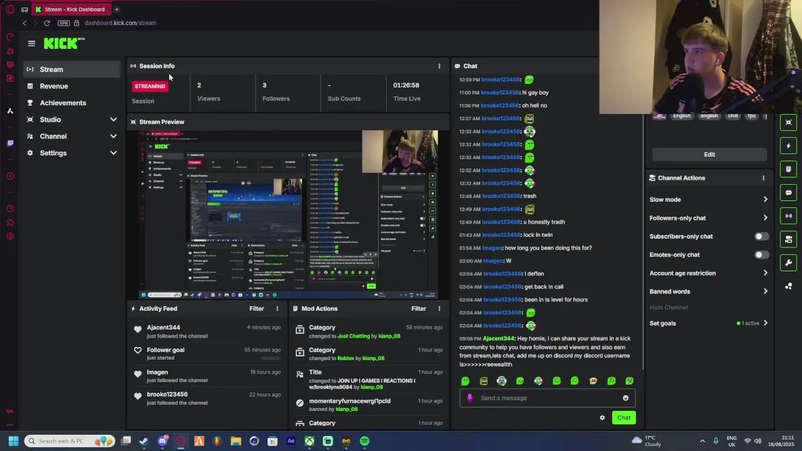The height and width of the screenshot is (451, 802).
Task: Click the green Chat send button
Action: [x=623, y=418]
